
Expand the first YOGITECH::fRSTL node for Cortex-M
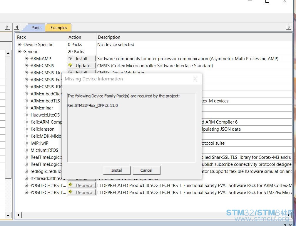tap(26, 185)
